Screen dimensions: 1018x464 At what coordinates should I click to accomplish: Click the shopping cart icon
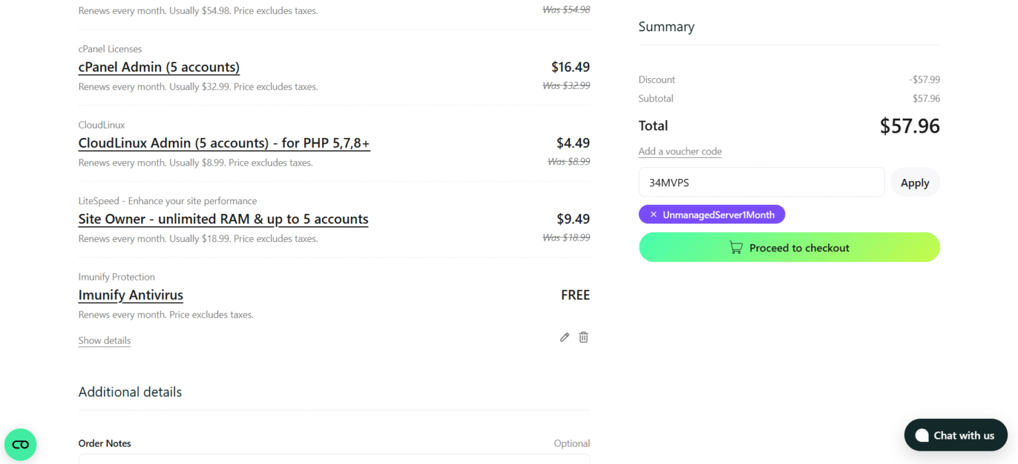pyautogui.click(x=736, y=248)
